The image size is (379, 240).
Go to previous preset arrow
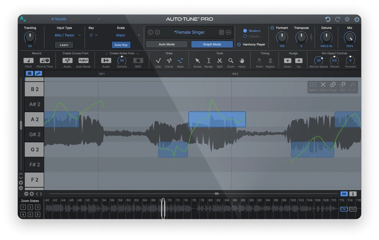point(151,32)
